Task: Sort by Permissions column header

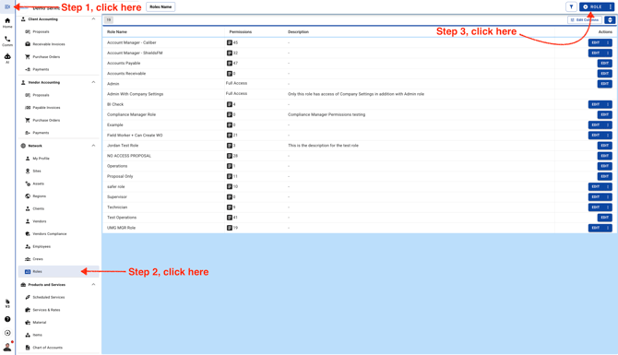Action: [241, 32]
